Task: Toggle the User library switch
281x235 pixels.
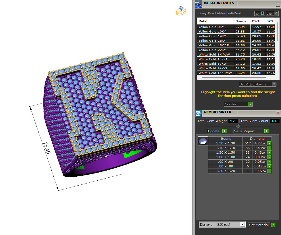Action: point(272,14)
